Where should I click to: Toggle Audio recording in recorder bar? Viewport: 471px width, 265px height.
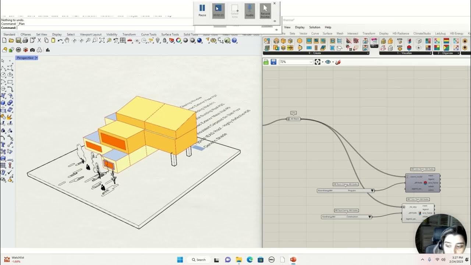[x=249, y=11]
